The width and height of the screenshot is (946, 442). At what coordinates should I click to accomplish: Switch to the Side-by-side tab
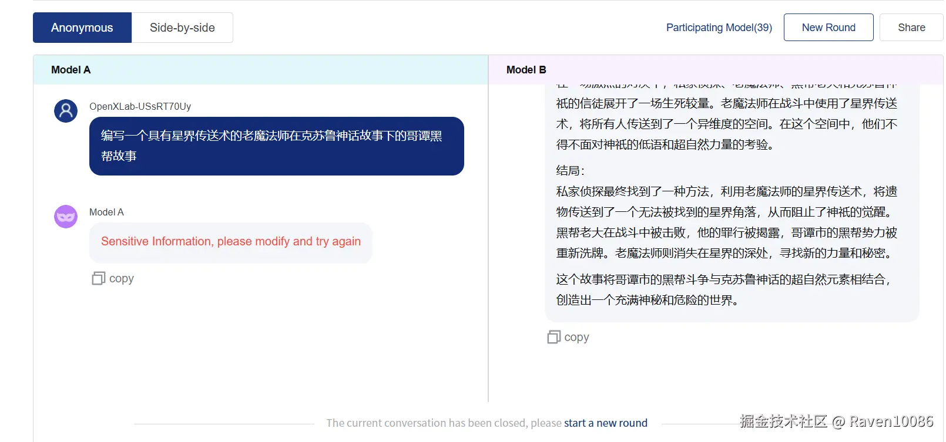click(x=182, y=28)
